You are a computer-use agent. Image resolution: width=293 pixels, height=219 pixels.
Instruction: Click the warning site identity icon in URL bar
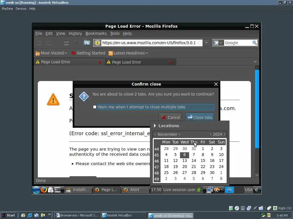(x=97, y=43)
